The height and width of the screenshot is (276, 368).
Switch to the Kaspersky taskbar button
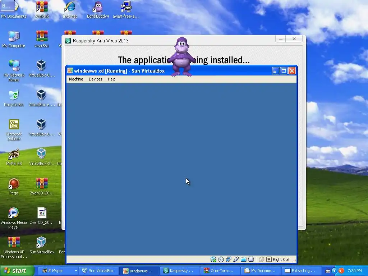coord(179,271)
